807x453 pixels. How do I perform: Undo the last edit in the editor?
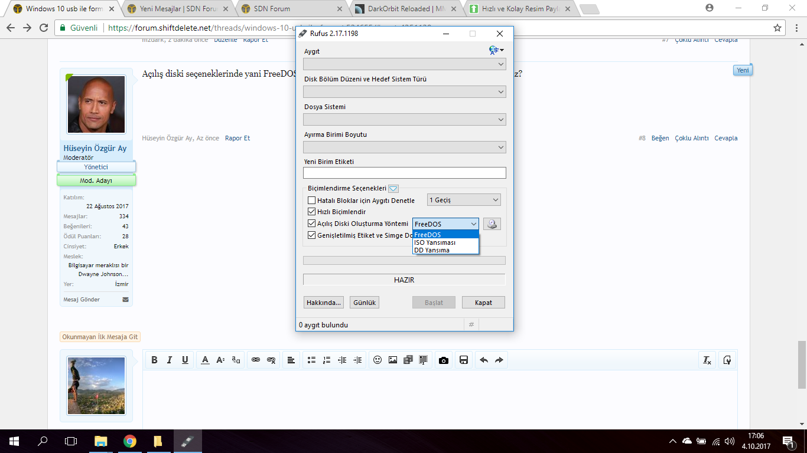click(x=484, y=360)
